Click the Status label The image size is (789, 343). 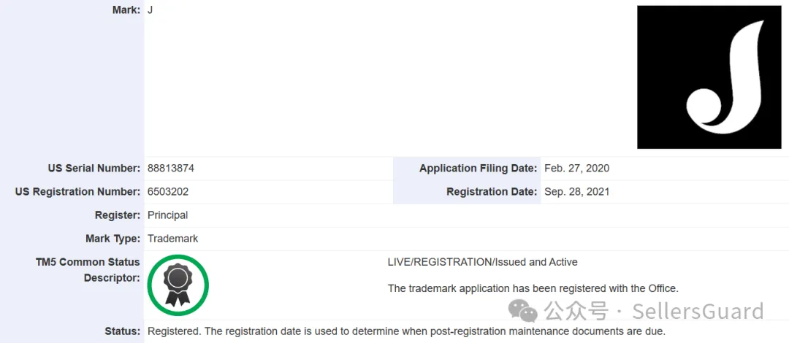[122, 331]
